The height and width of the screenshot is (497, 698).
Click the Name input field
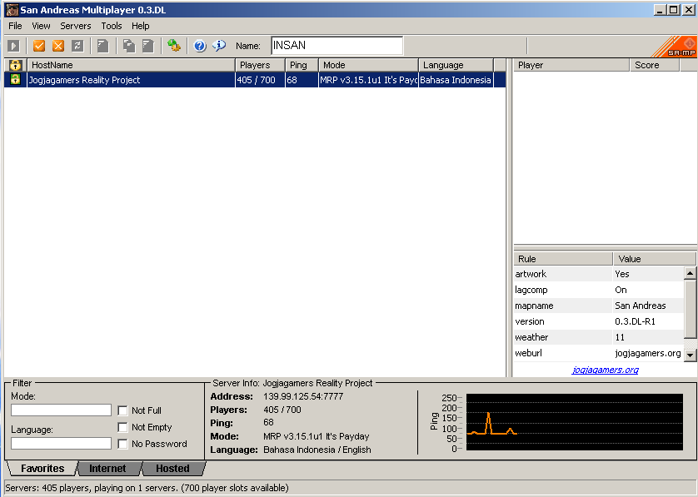[337, 46]
